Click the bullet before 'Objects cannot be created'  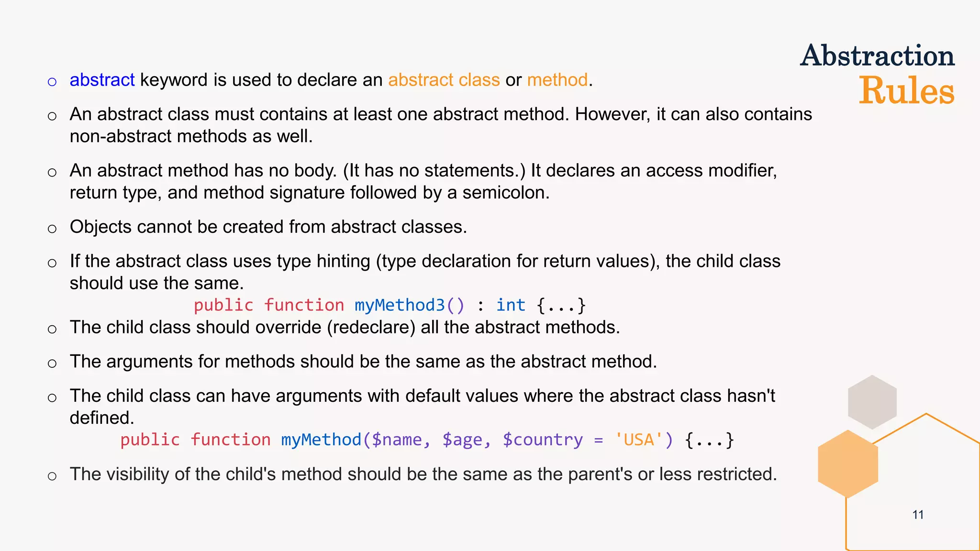[x=52, y=229]
